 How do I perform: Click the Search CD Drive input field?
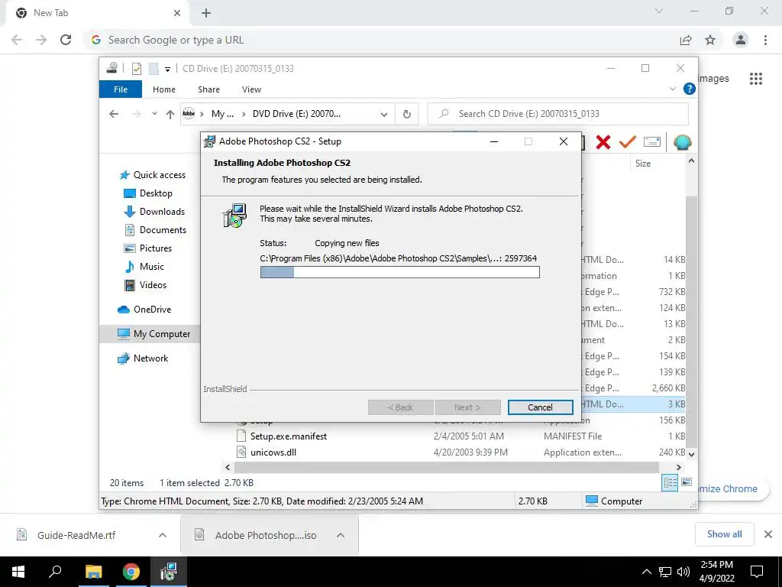[x=558, y=114]
